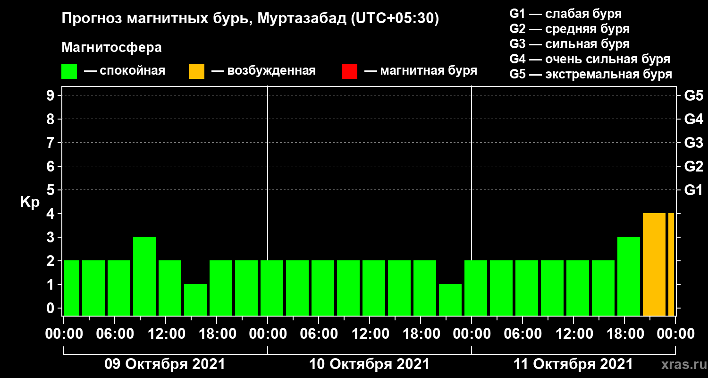The height and width of the screenshot is (378, 708).
Task: Click the 'G5' right axis label
Action: tap(693, 95)
